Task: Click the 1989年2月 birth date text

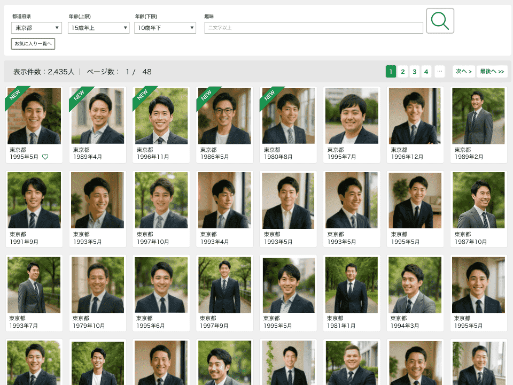Action: (469, 157)
